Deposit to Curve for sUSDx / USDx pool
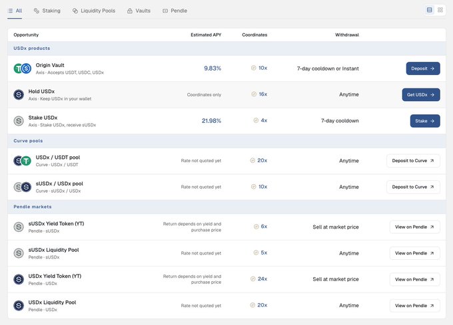 [413, 187]
